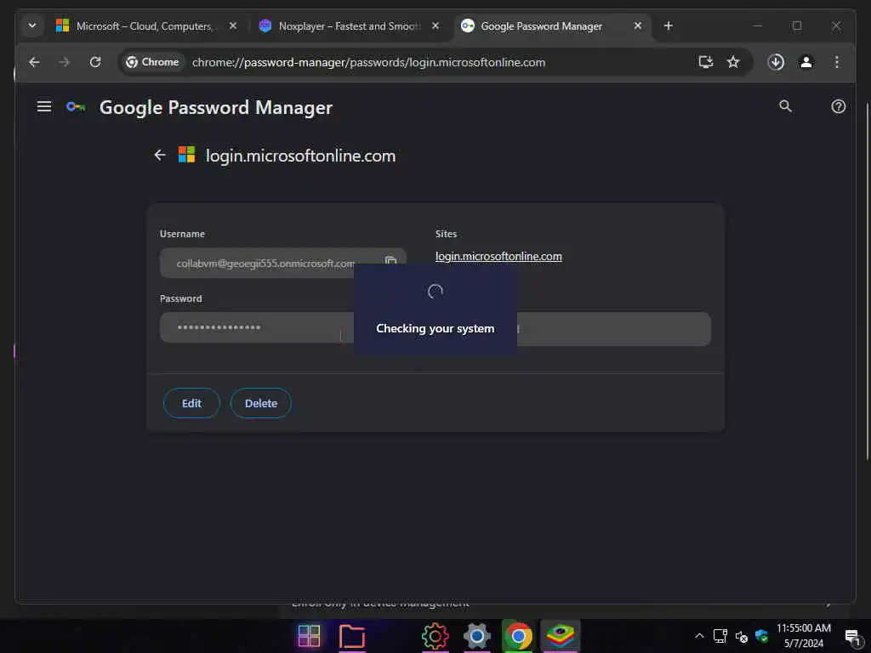Image resolution: width=871 pixels, height=653 pixels.
Task: Open the orange gear app in taskbar
Action: (x=435, y=636)
